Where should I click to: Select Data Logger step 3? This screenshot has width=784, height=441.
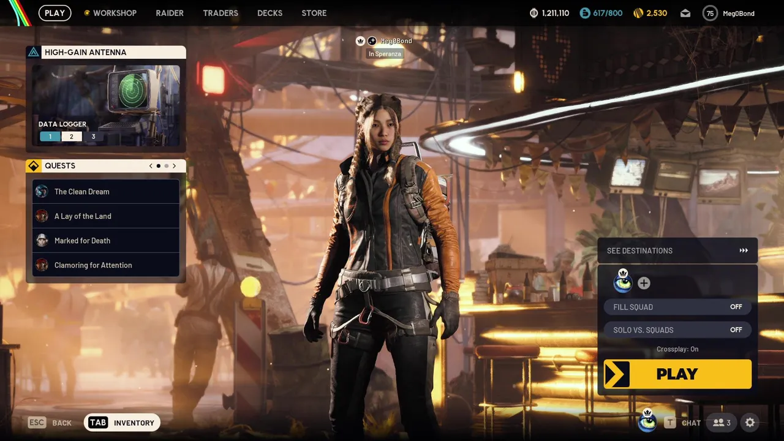pyautogui.click(x=93, y=137)
